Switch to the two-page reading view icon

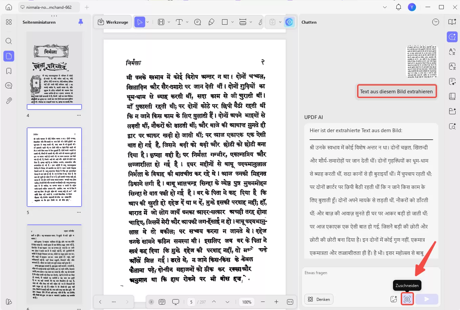click(162, 302)
